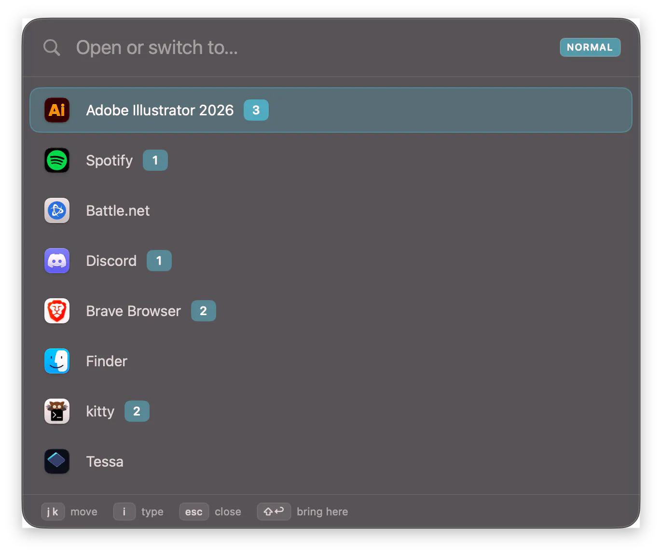
Task: Select the 'Spotify' label
Action: (x=109, y=160)
